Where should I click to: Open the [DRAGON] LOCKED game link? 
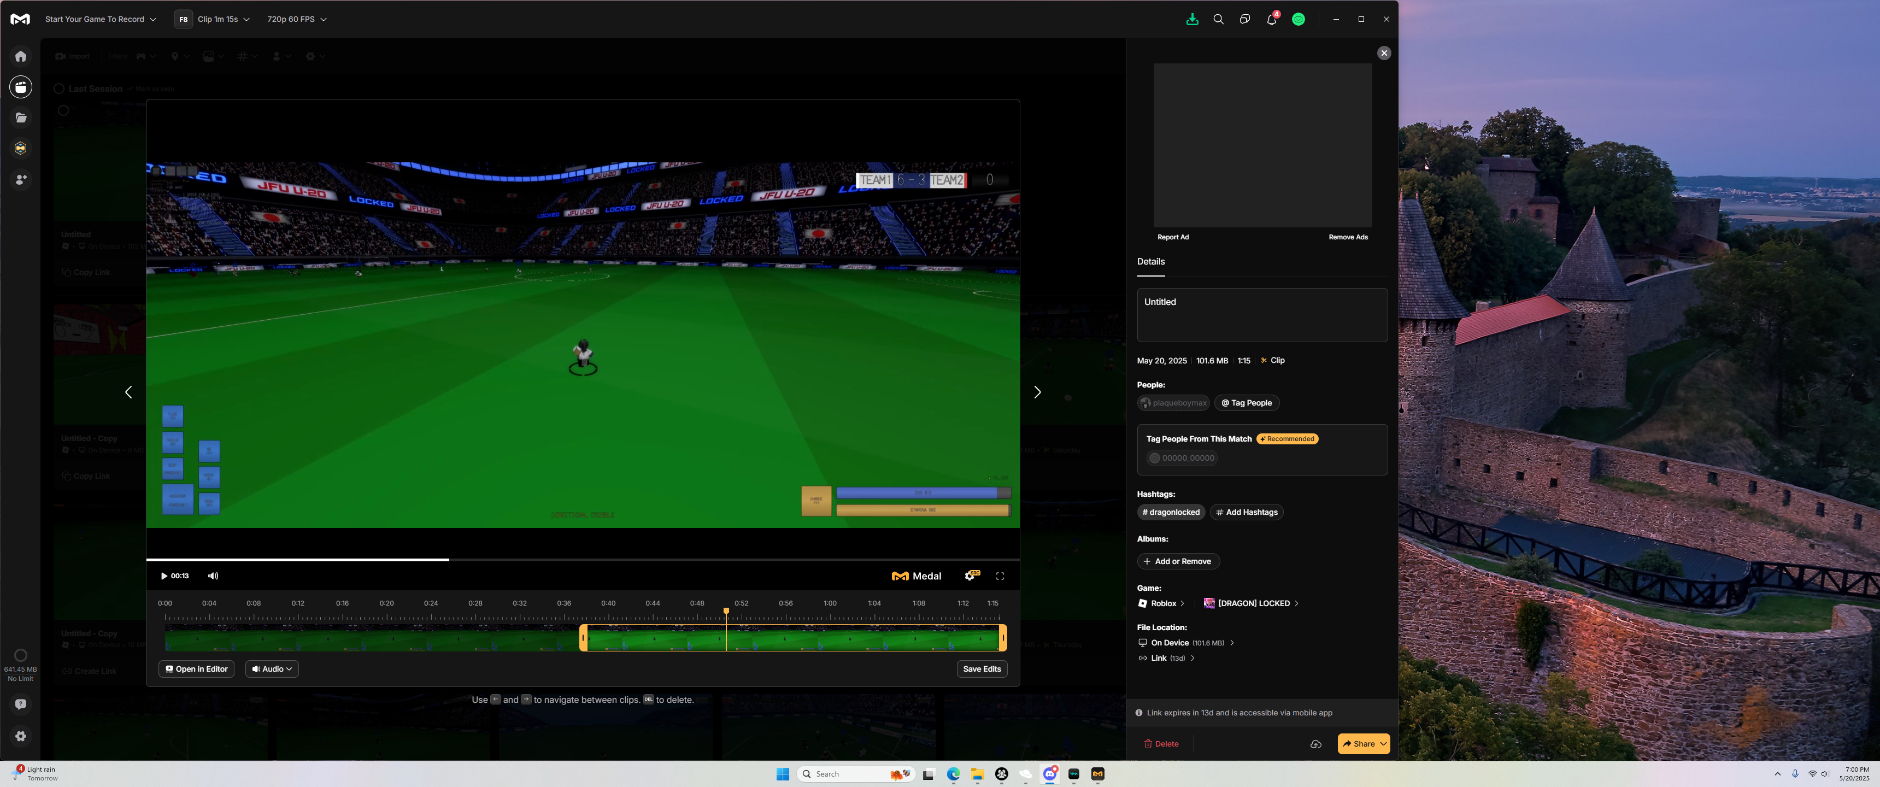(1251, 604)
